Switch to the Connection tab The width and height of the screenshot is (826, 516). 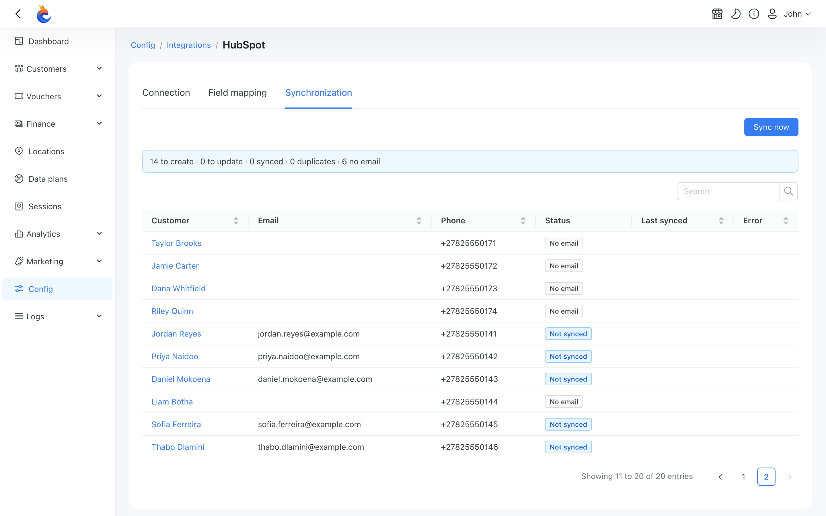[x=166, y=93]
